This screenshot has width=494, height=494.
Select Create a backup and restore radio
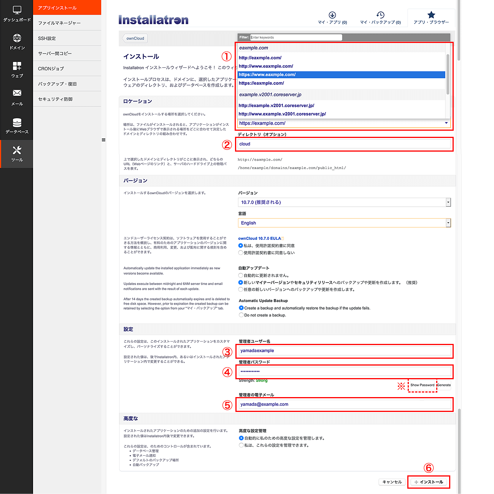click(x=241, y=308)
